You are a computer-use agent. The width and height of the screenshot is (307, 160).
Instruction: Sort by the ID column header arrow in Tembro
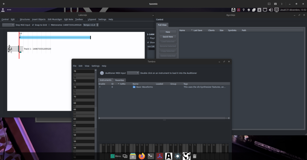(x=119, y=84)
